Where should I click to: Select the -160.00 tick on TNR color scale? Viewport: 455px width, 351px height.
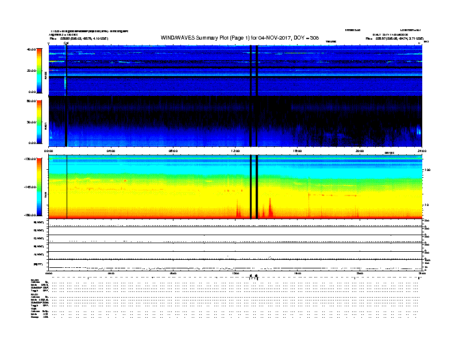tap(30, 215)
